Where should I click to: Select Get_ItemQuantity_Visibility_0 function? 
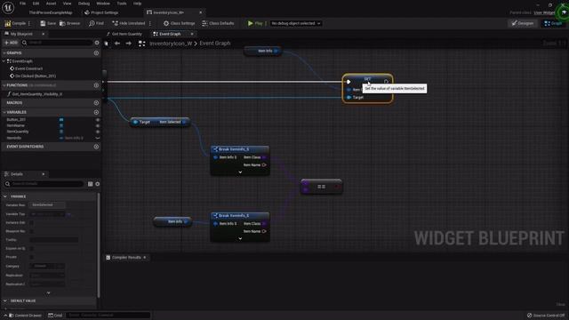[35, 94]
